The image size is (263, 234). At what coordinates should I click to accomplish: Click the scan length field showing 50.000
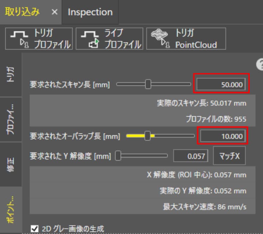pyautogui.click(x=221, y=84)
